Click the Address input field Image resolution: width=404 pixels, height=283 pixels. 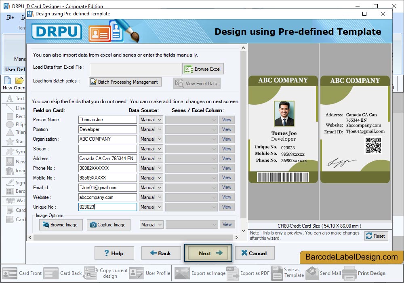click(x=107, y=158)
